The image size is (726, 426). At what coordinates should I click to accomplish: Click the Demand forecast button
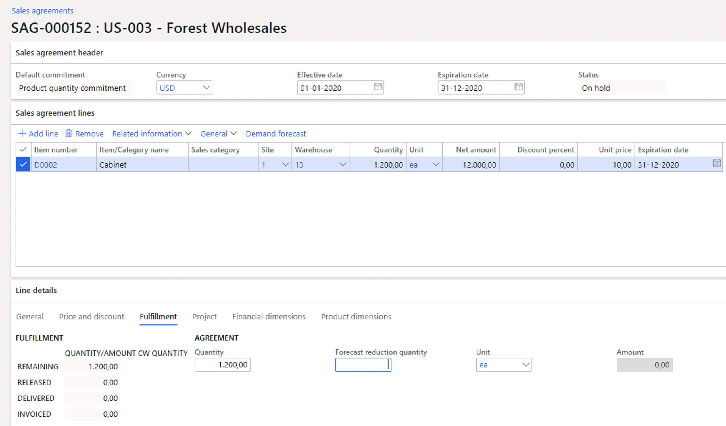(x=276, y=134)
